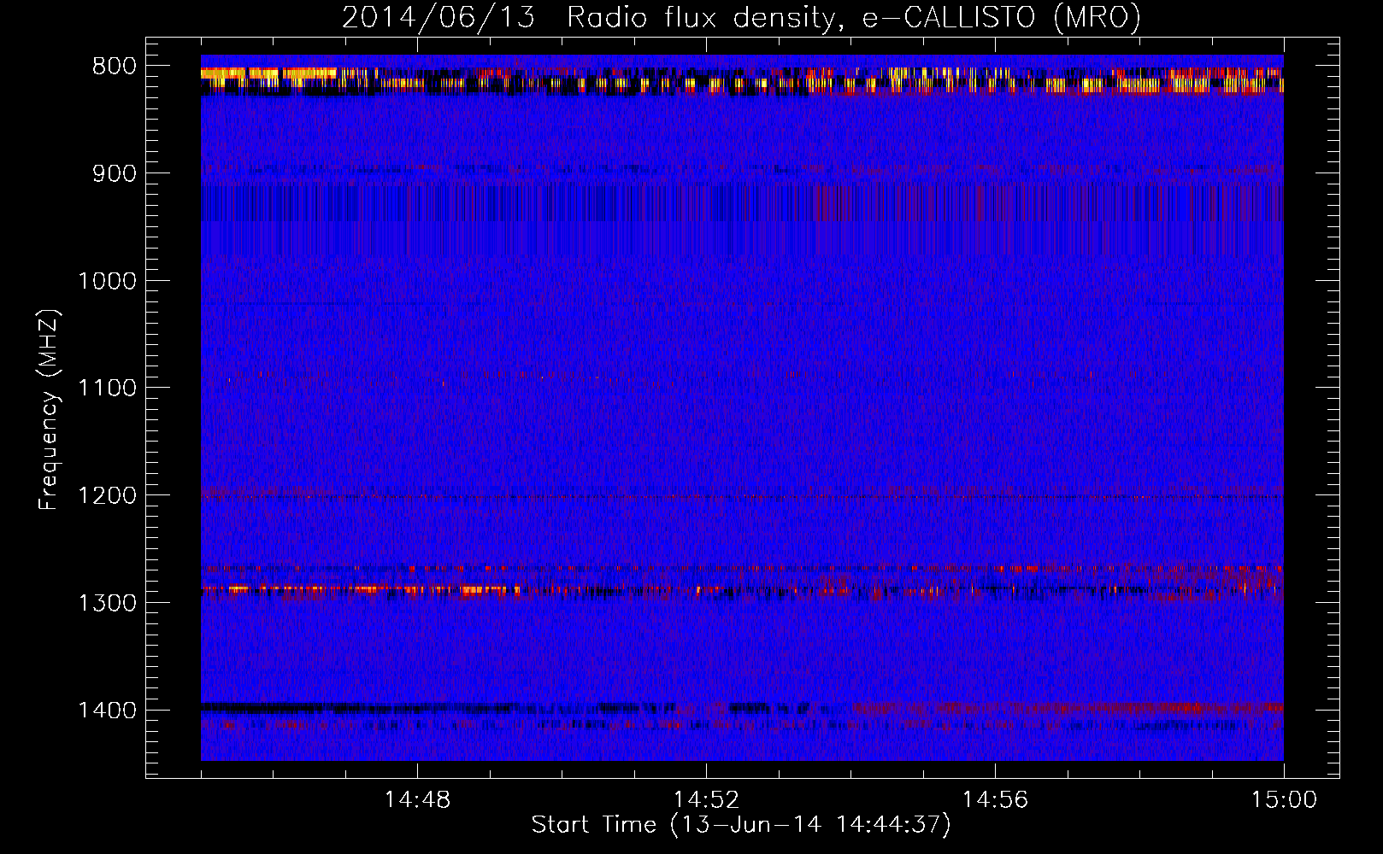Click the 14:56 time axis label
Viewport: 1383px width, 854px height.
[995, 800]
